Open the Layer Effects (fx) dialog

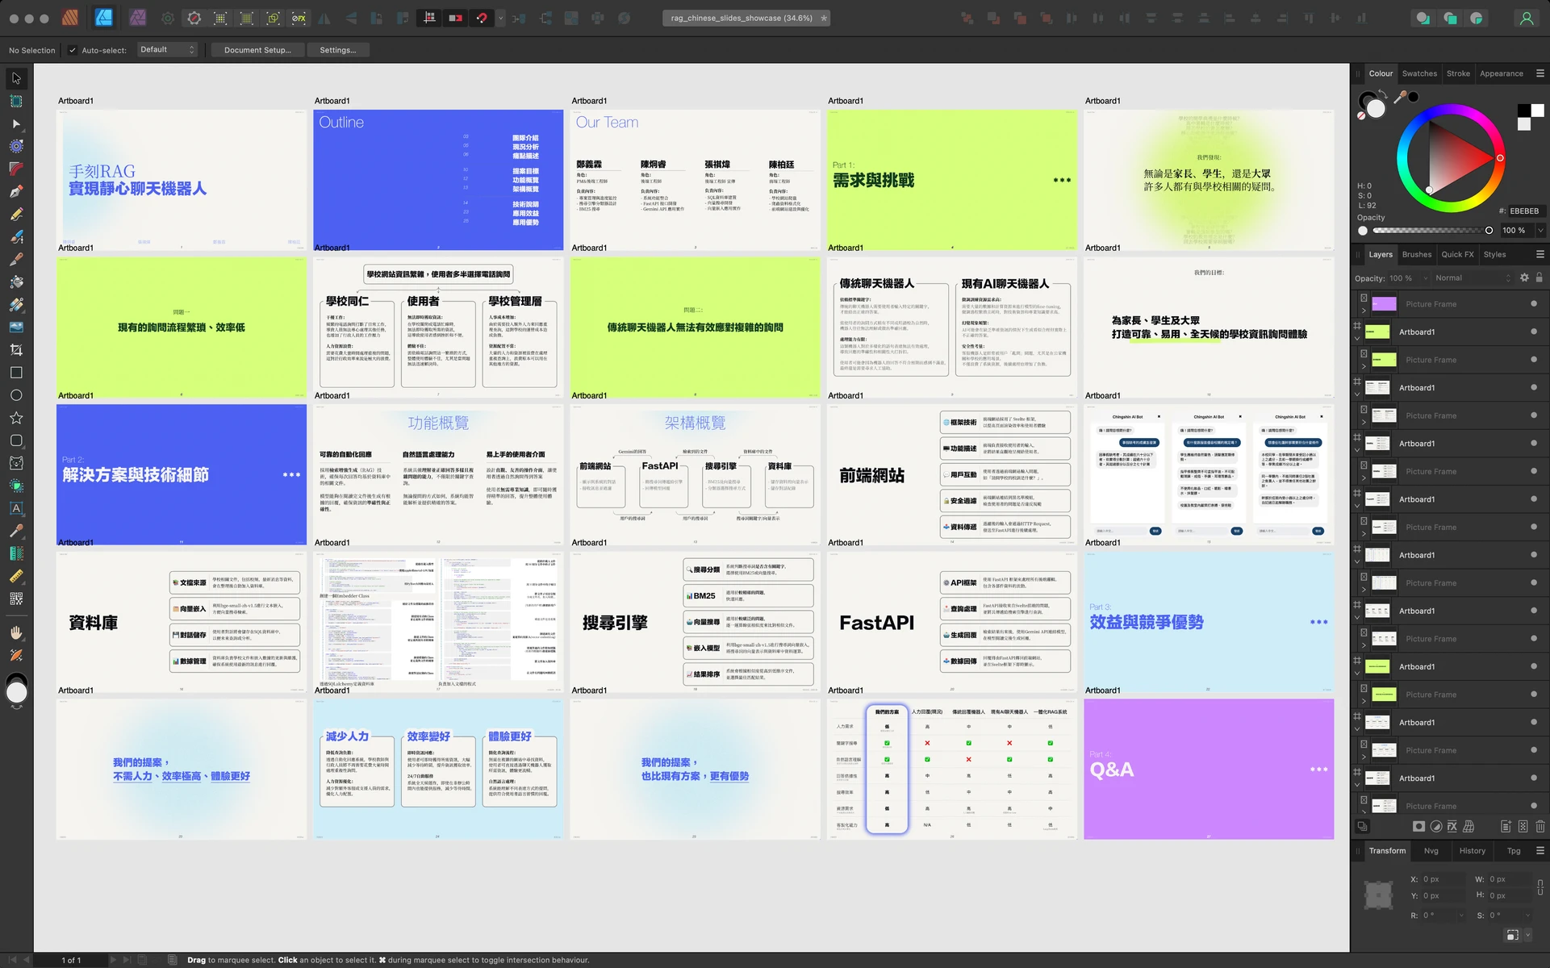point(1452,827)
